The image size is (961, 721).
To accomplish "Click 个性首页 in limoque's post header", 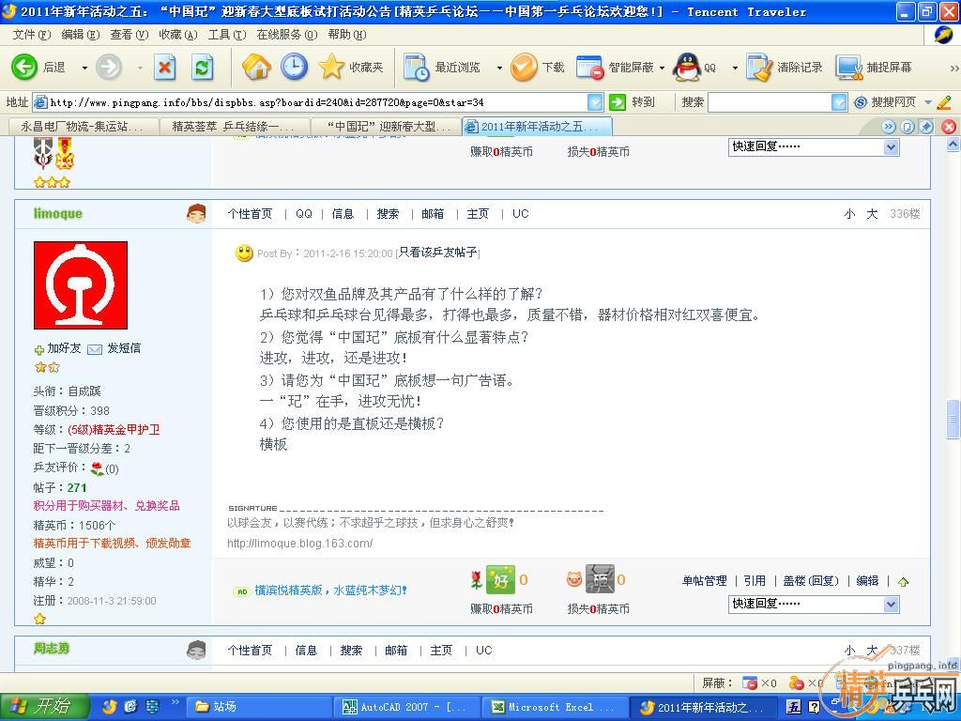I will (x=250, y=214).
